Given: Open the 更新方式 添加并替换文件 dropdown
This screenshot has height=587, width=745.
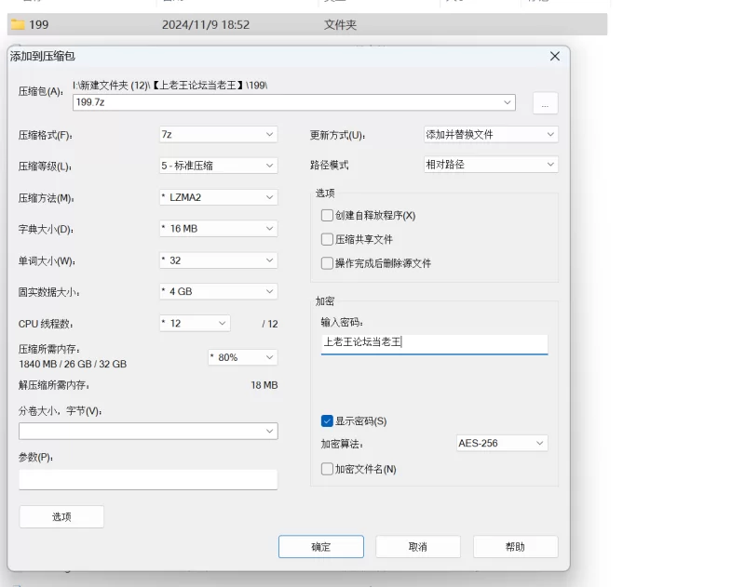Looking at the screenshot, I should (x=491, y=135).
